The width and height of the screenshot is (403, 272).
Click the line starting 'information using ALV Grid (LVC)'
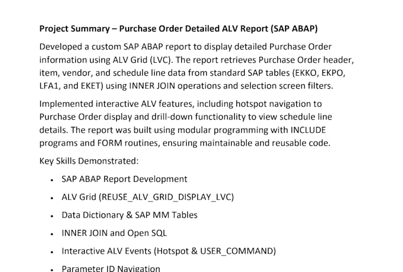pyautogui.click(x=197, y=60)
